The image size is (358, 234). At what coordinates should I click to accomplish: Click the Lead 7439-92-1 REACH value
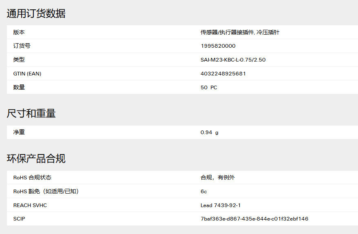point(221,205)
